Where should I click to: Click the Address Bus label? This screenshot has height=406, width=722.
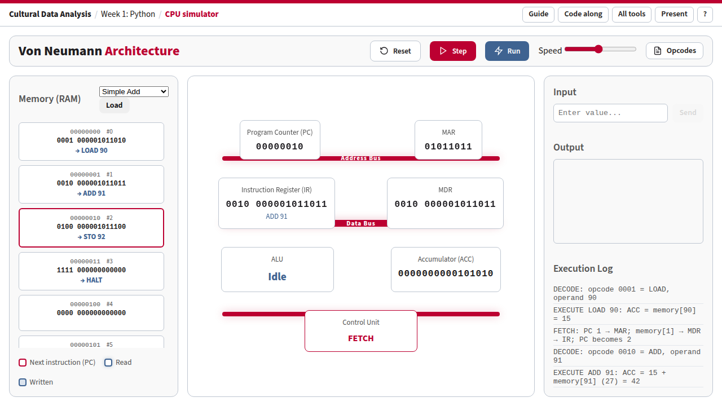click(361, 158)
